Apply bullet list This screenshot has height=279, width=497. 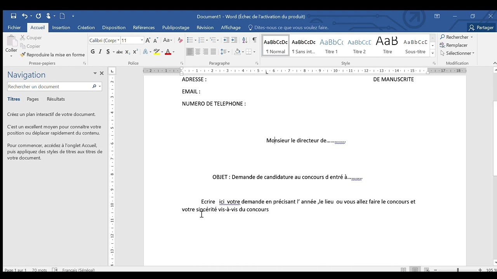pos(190,40)
